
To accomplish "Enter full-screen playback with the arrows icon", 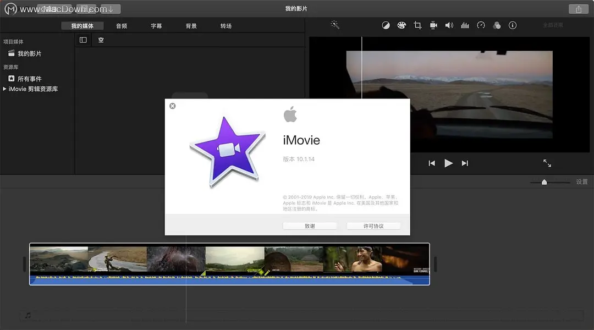I will tap(547, 163).
